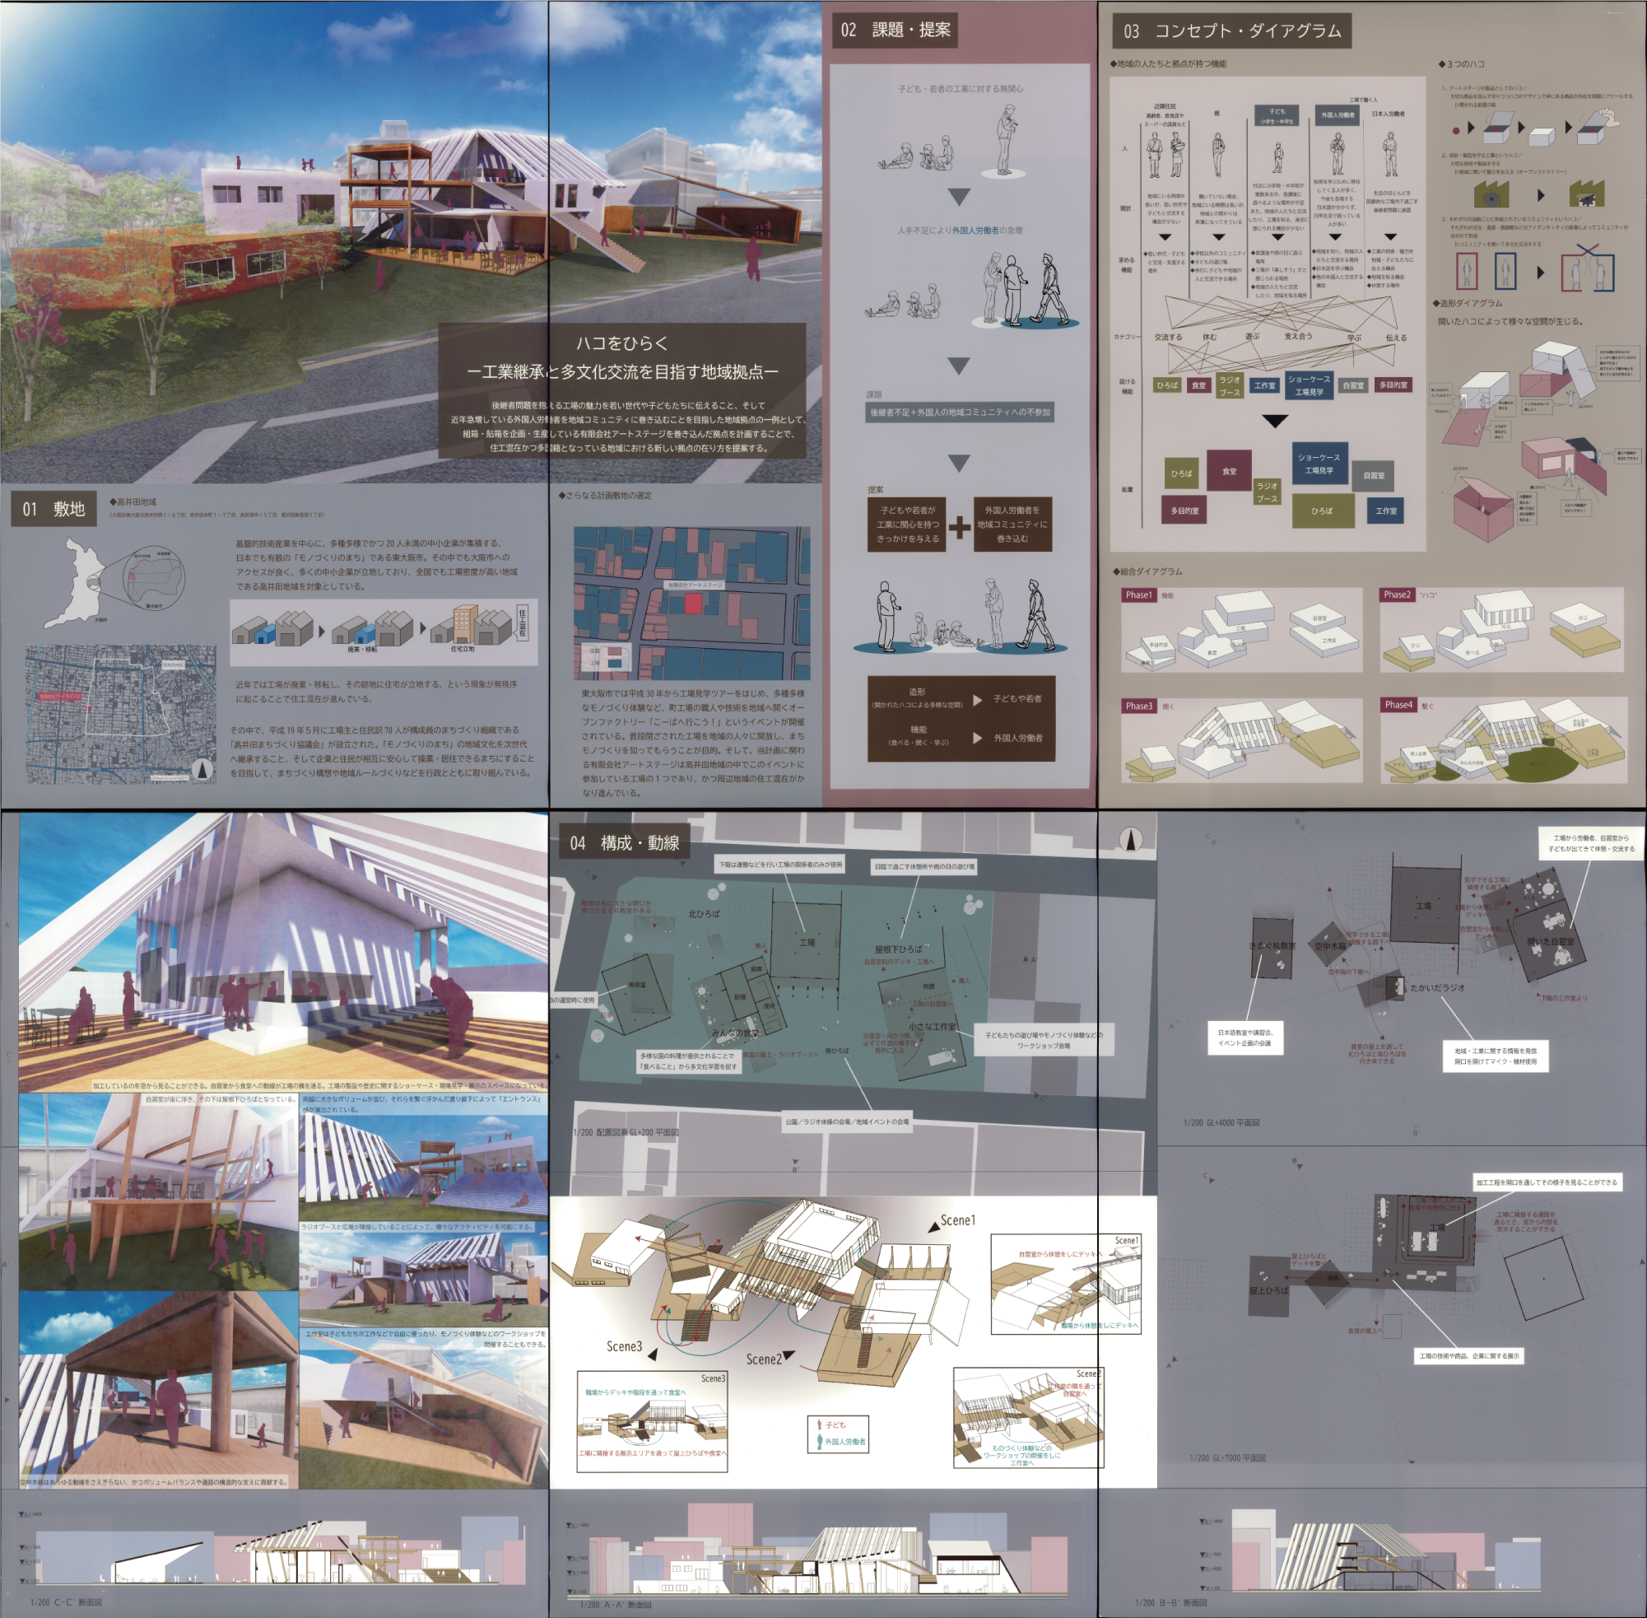This screenshot has height=1618, width=1647.
Task: Select the 04 構成・動線 section header
Action: tap(625, 843)
